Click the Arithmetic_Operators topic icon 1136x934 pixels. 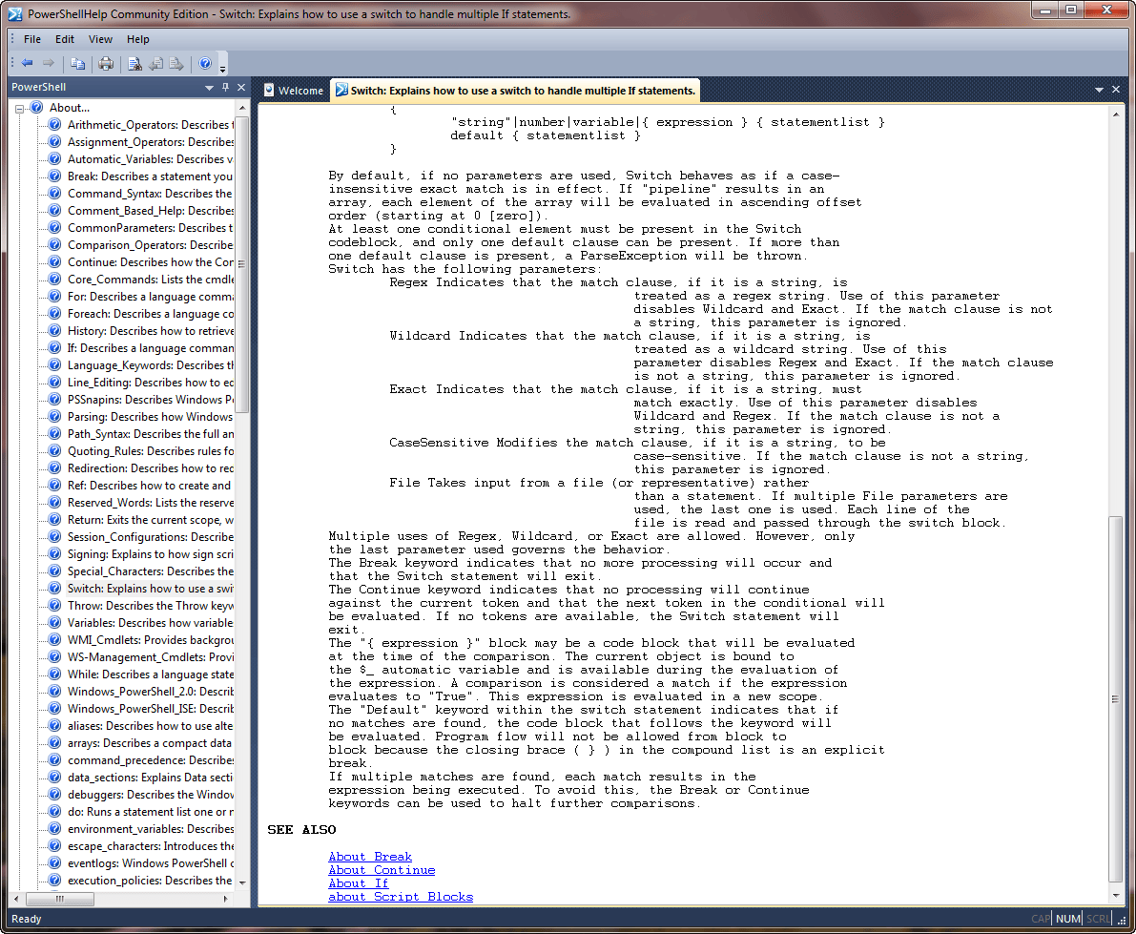coord(54,125)
